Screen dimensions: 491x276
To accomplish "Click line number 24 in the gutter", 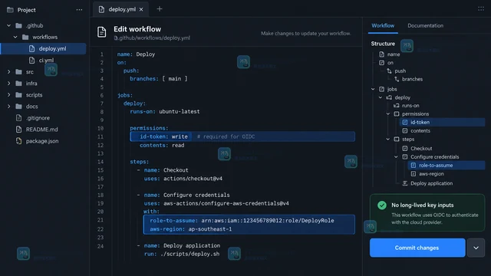I will pos(101,246).
